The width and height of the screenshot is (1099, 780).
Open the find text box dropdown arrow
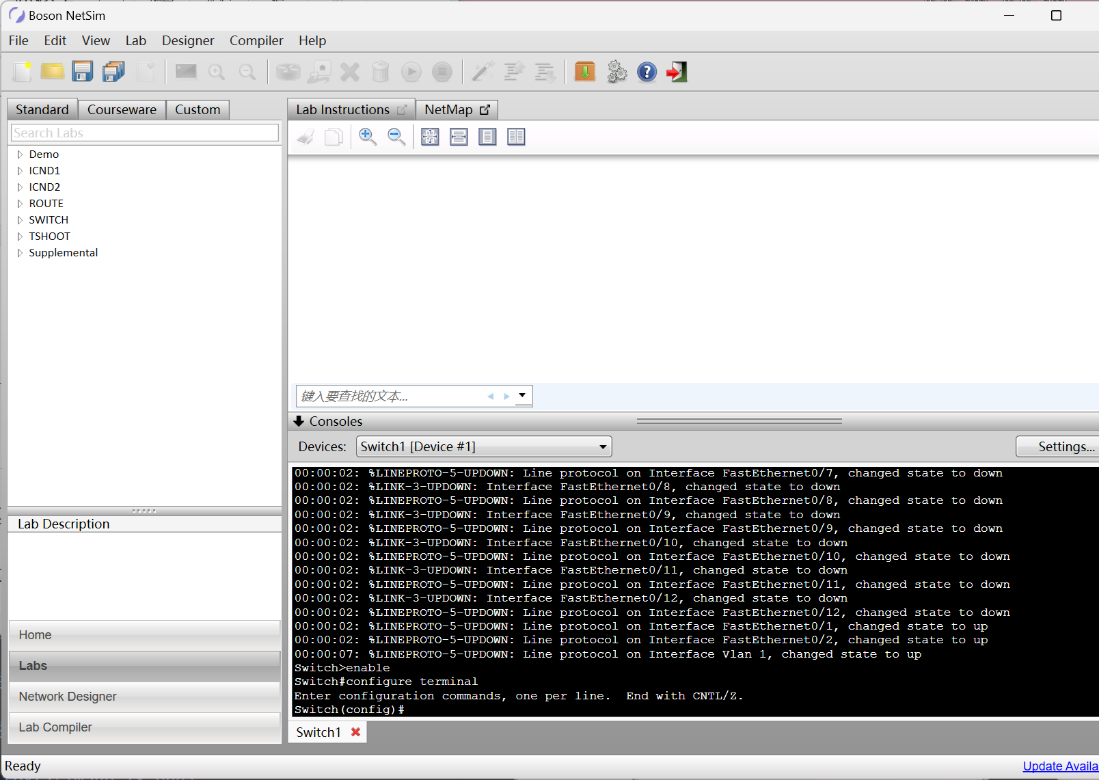point(522,395)
